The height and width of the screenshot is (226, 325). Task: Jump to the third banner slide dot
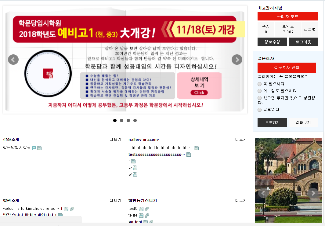128,120
